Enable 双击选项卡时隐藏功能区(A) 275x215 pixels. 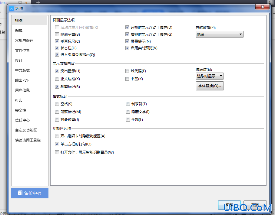(57, 136)
